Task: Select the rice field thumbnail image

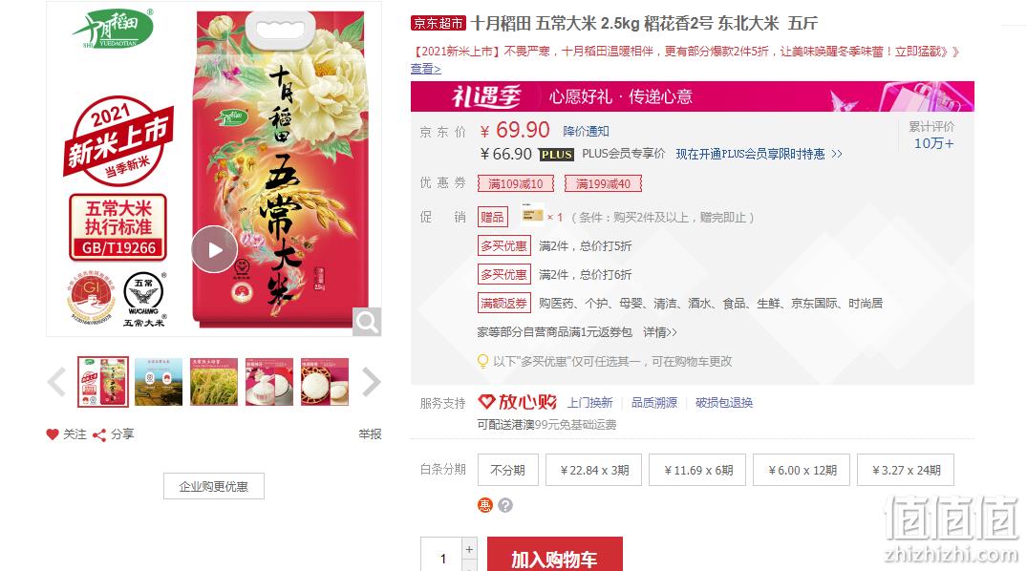Action: point(214,382)
